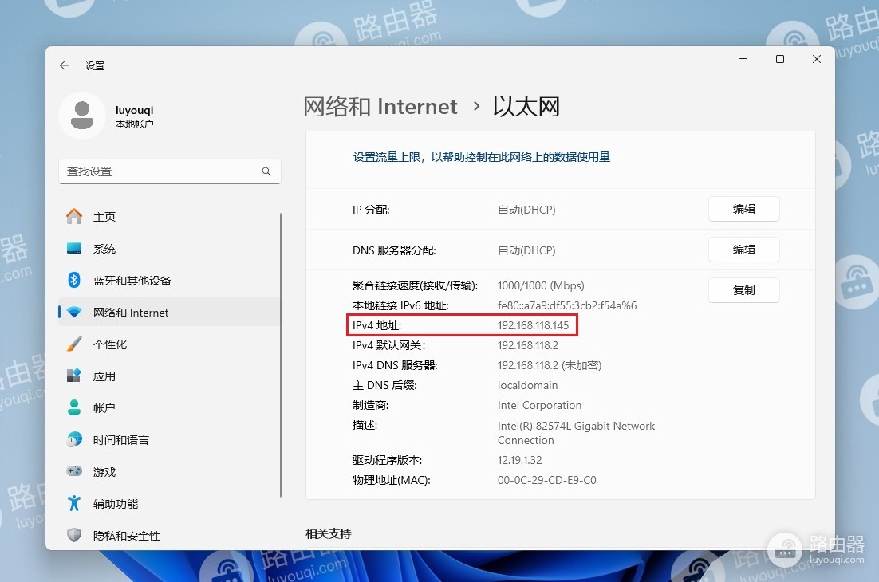Click the link speed 1000/1000 (Mbps)
The image size is (879, 582).
[x=541, y=285]
